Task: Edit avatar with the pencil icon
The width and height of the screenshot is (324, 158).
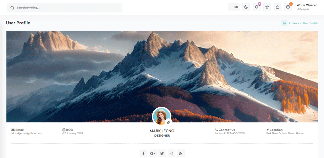Action: (169, 122)
